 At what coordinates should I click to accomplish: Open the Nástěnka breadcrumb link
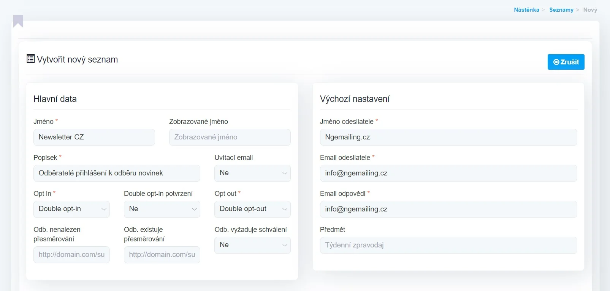(526, 10)
